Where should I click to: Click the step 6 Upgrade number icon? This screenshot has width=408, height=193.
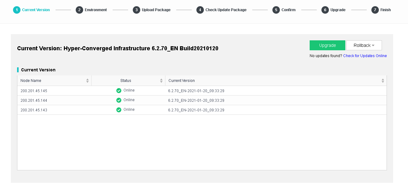point(325,10)
